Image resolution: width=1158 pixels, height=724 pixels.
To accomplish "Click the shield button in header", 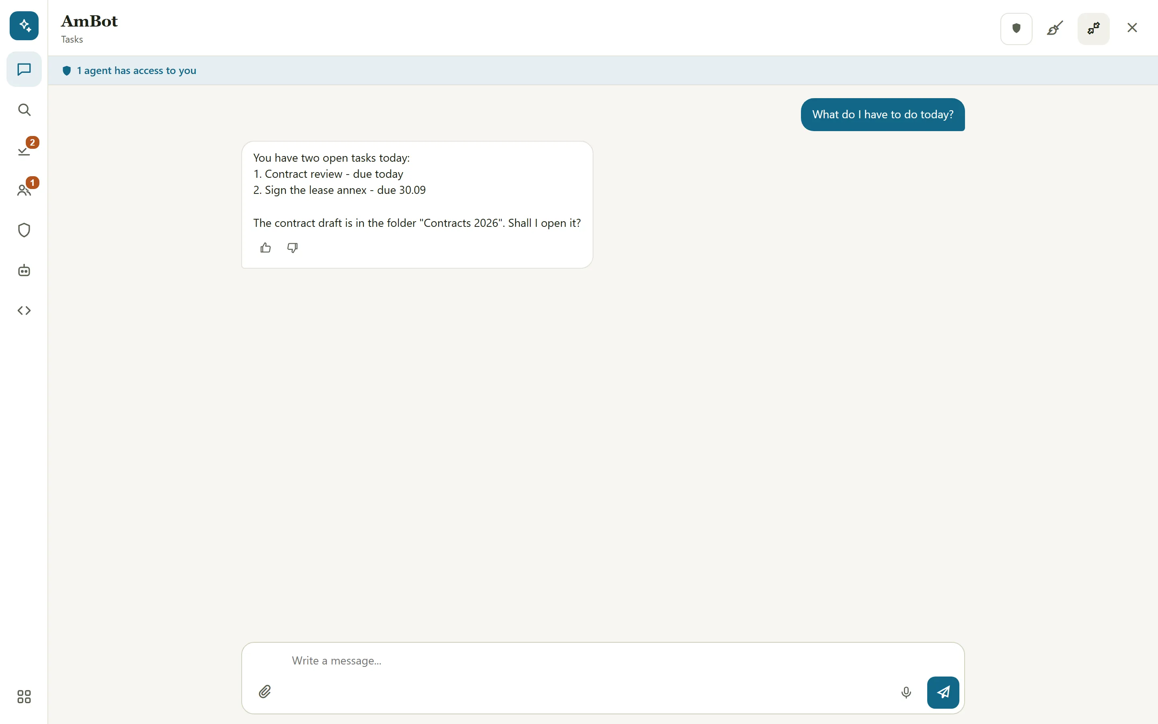I will tap(1016, 29).
